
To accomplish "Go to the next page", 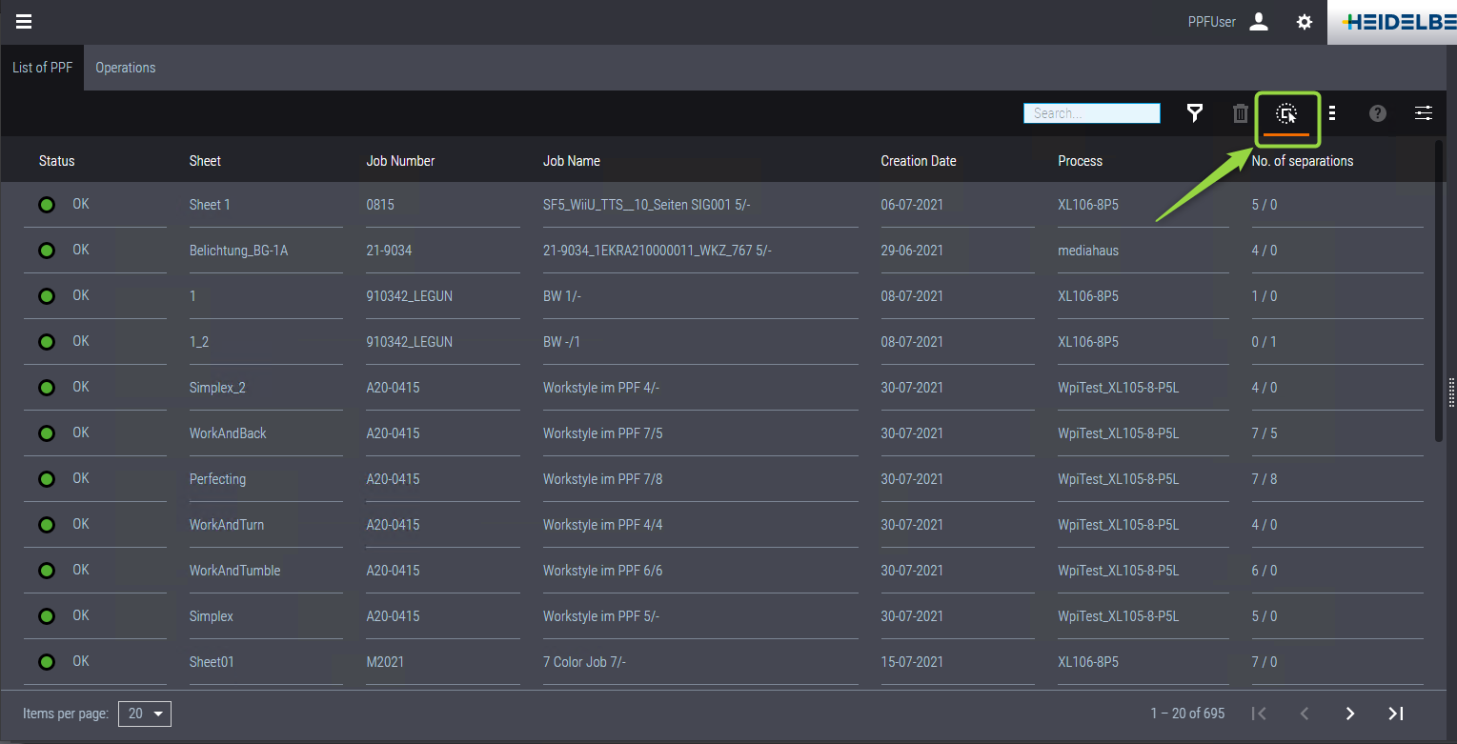I will [x=1349, y=714].
